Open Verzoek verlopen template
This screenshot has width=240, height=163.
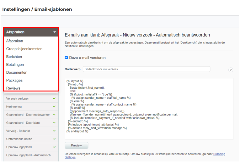coord(31,99)
